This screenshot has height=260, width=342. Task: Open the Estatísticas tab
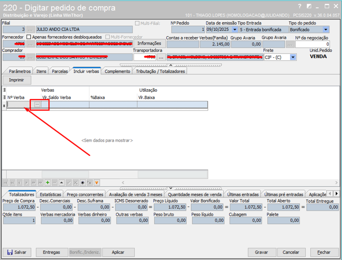(x=50, y=194)
